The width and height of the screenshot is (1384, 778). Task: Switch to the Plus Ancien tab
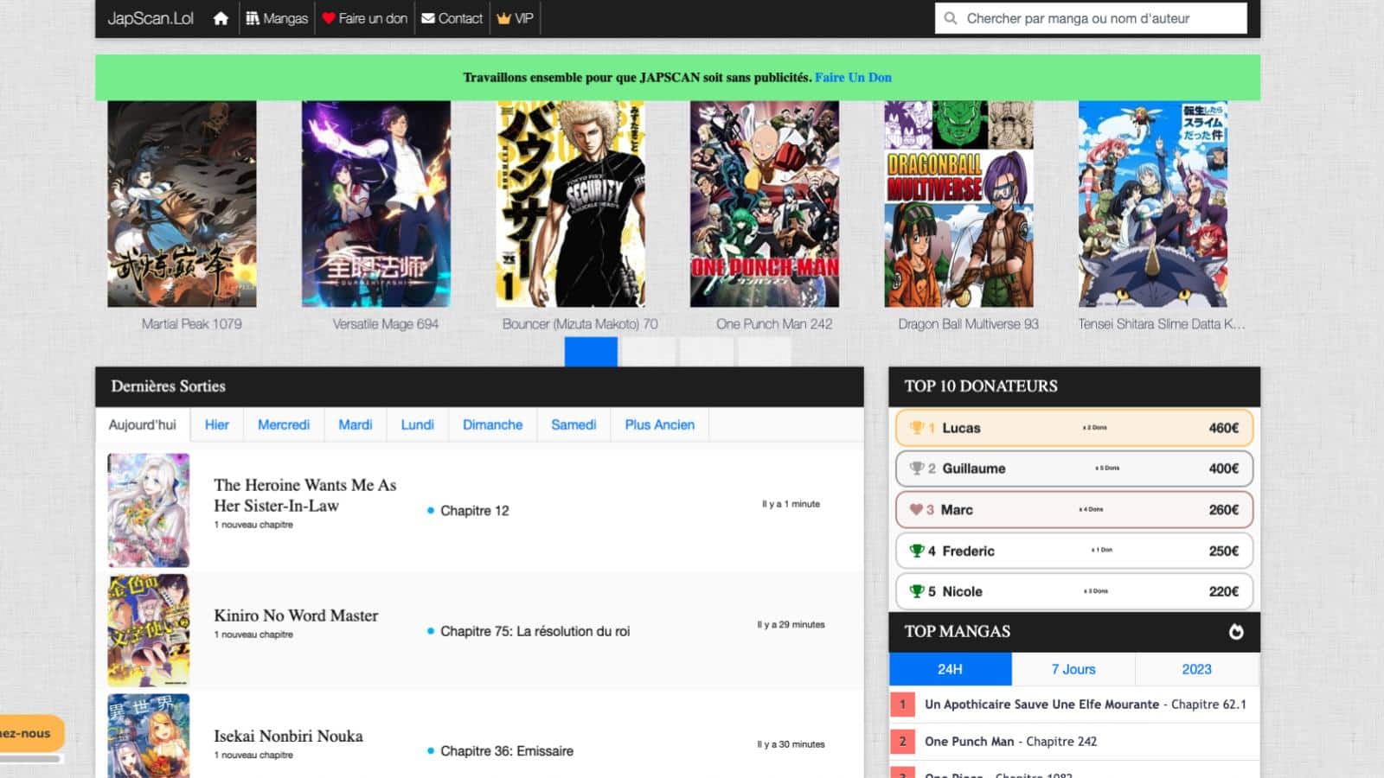click(x=659, y=424)
